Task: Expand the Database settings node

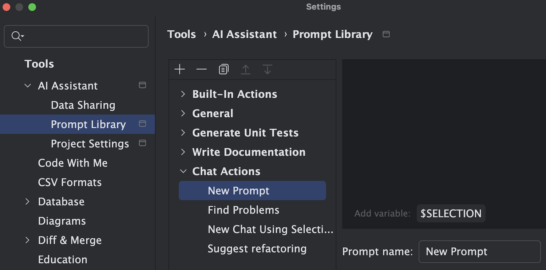Action: 28,201
